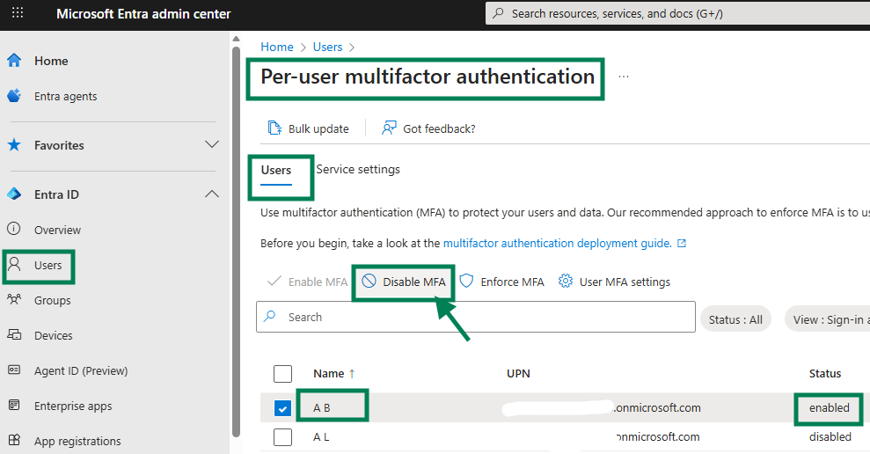Viewport: 870px width, 454px height.
Task: Click the Status column header
Action: click(x=825, y=374)
